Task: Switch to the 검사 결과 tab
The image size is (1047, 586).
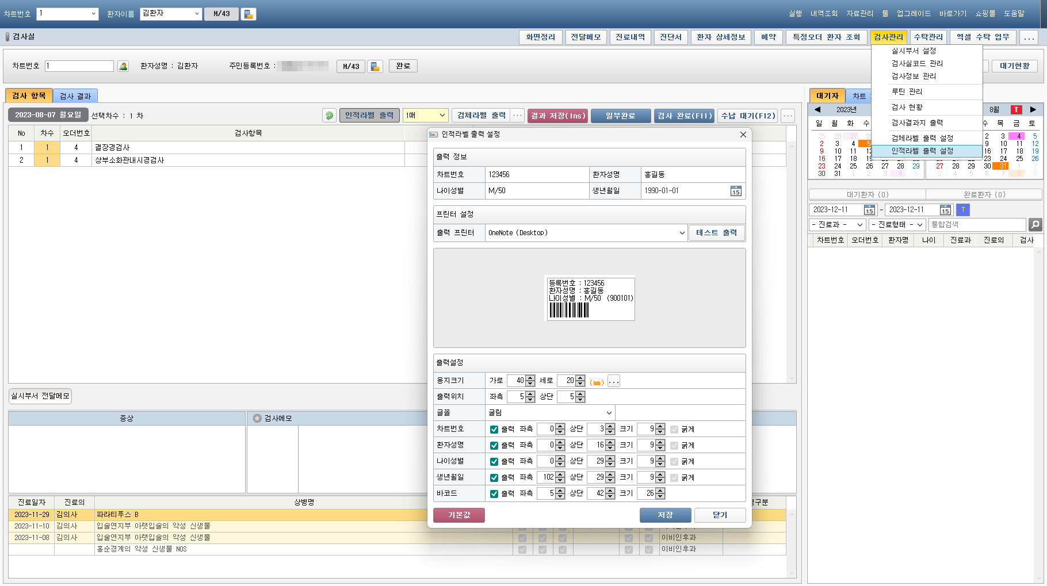Action: (75, 96)
